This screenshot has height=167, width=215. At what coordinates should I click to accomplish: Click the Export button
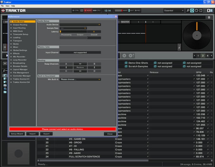46,134
